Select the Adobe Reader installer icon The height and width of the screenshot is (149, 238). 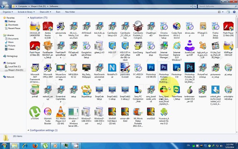tap(48, 26)
